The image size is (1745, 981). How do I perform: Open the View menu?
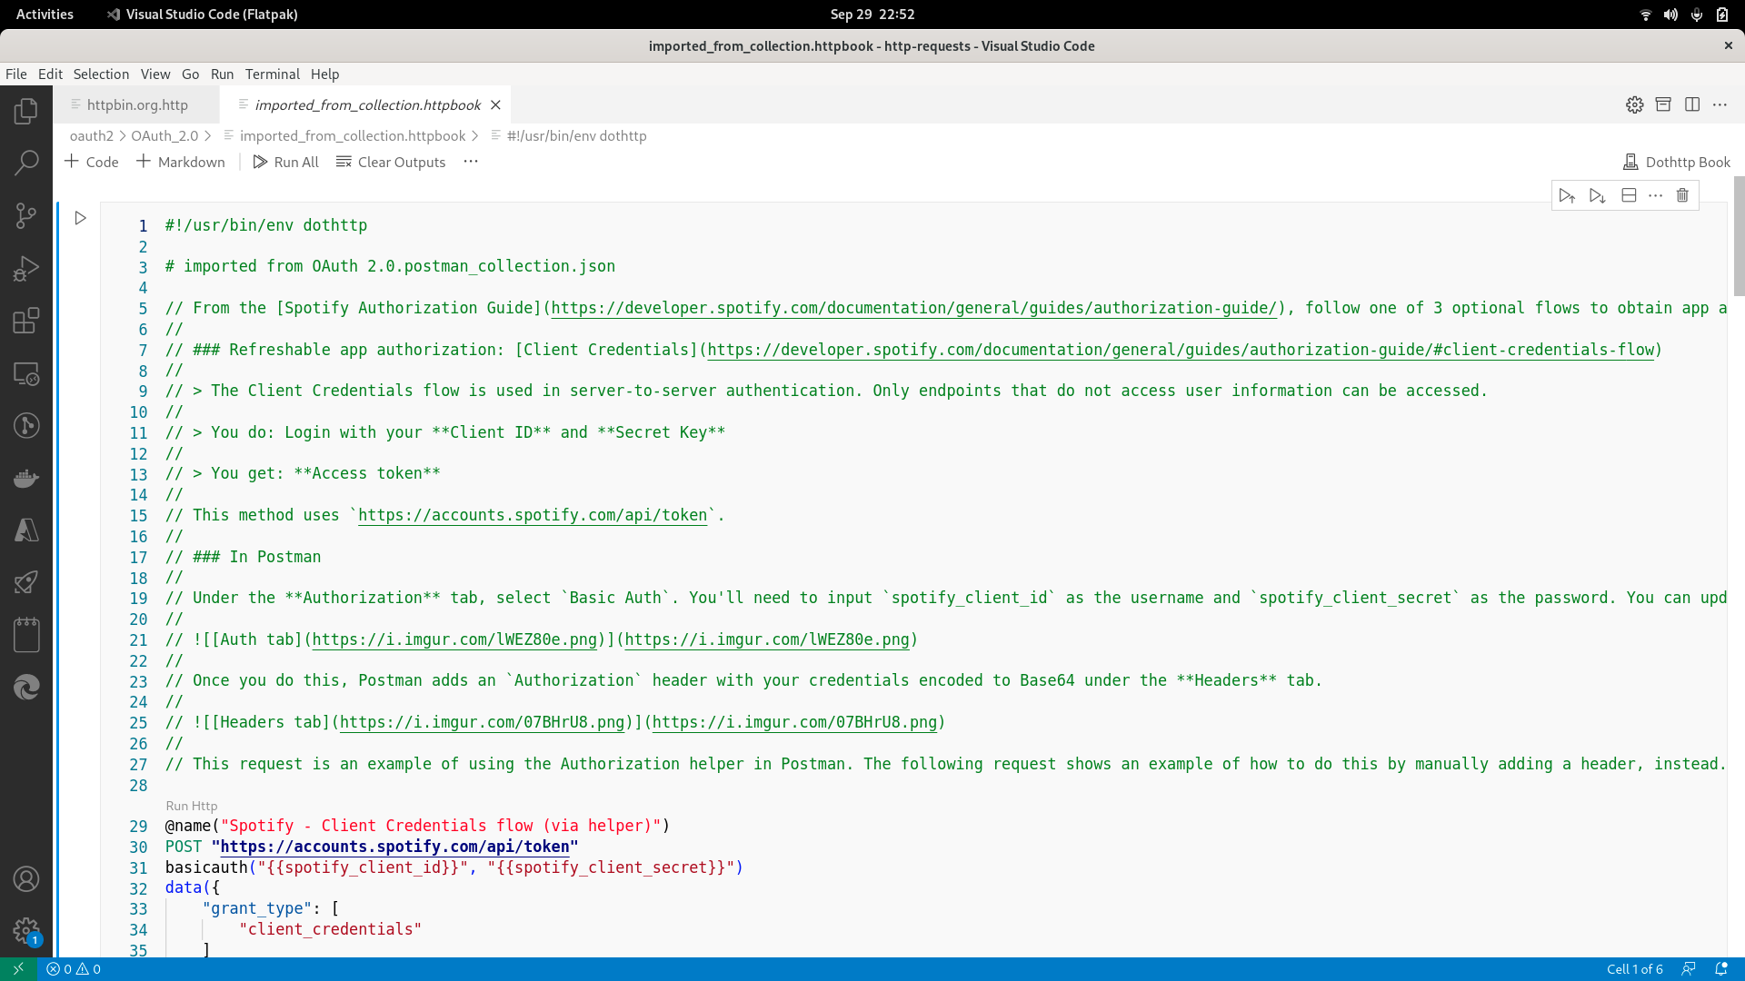point(155,74)
